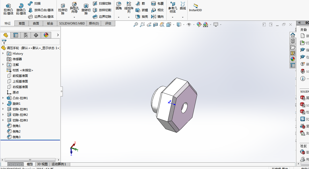Open the PropertyManager tab
Viewport: 309px width, 169px height.
16,35
